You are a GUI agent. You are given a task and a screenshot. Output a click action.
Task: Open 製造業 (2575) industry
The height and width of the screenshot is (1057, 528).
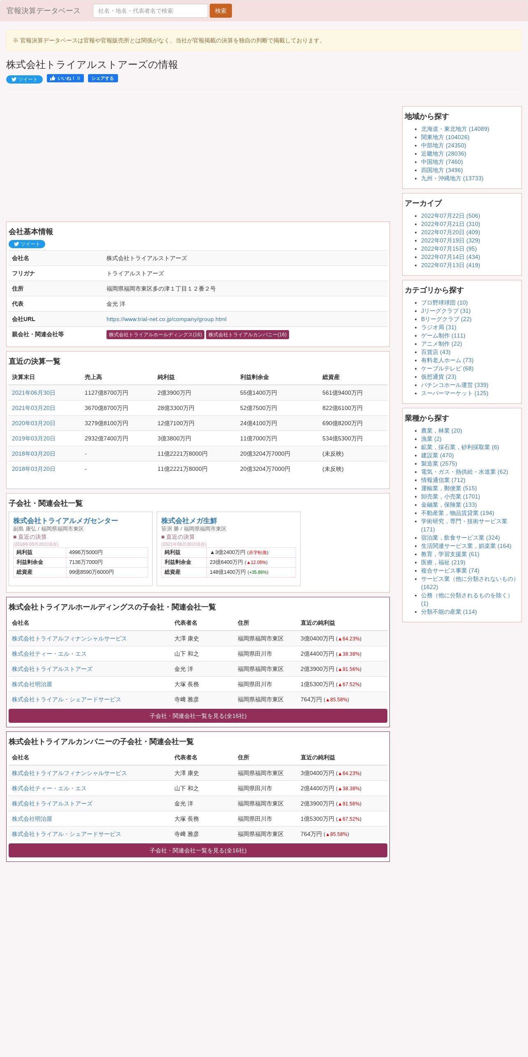pos(439,463)
